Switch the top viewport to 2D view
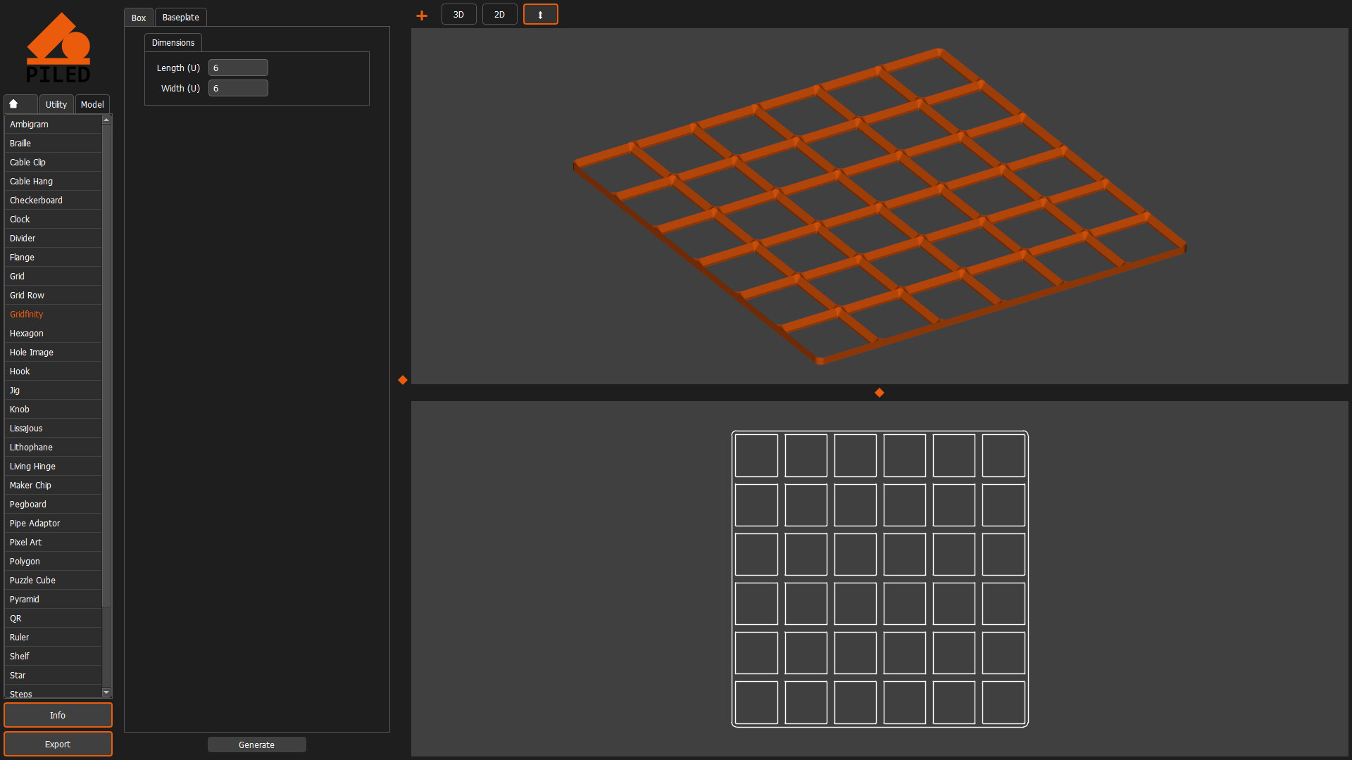 500,14
